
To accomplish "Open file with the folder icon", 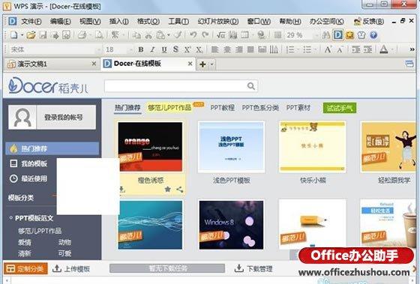I will (x=31, y=34).
